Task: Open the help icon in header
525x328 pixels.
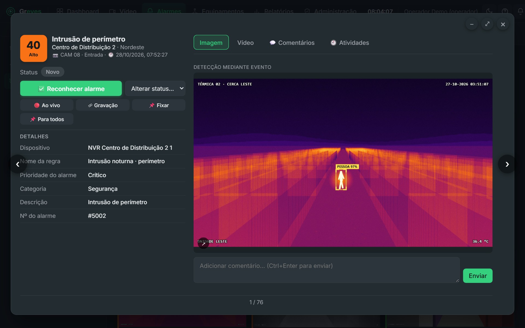Action: pyautogui.click(x=505, y=11)
